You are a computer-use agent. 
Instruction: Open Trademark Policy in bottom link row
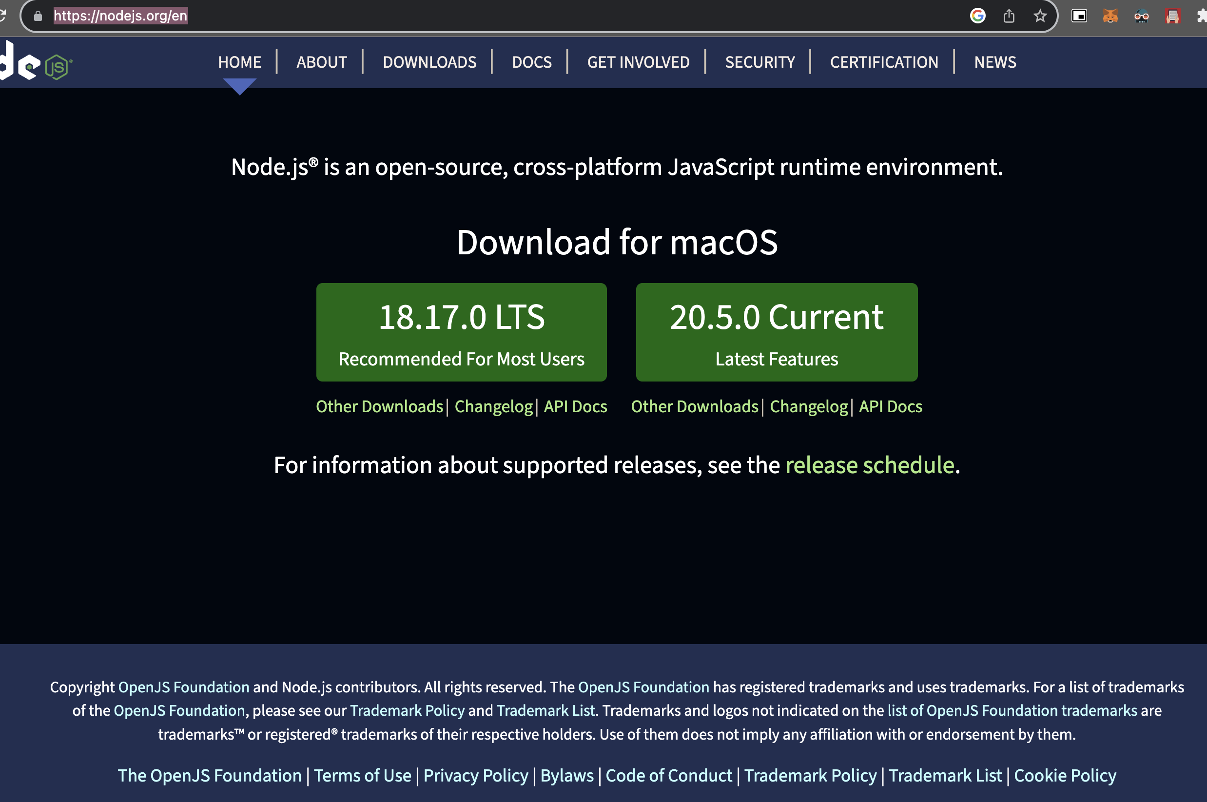point(811,776)
